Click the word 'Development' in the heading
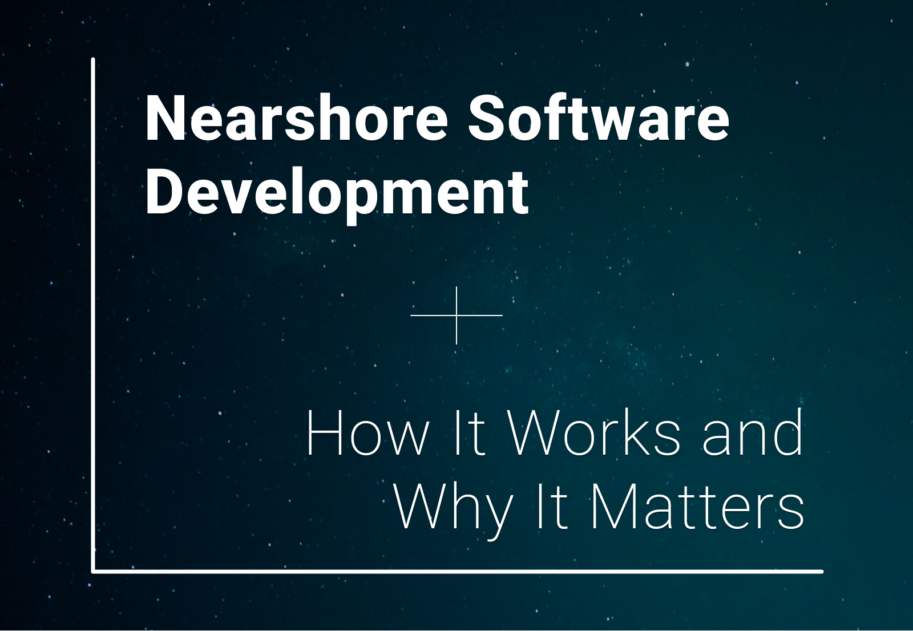The image size is (913, 631). click(338, 192)
